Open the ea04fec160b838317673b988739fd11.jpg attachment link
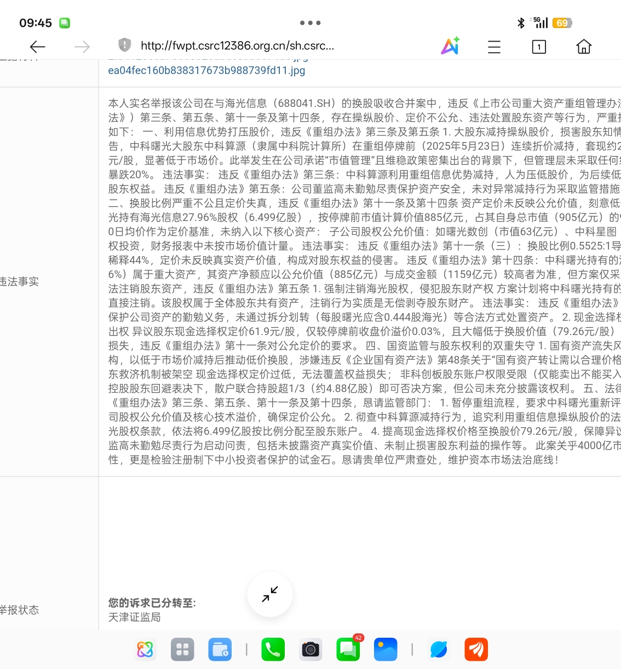The height and width of the screenshot is (669, 621). point(206,70)
